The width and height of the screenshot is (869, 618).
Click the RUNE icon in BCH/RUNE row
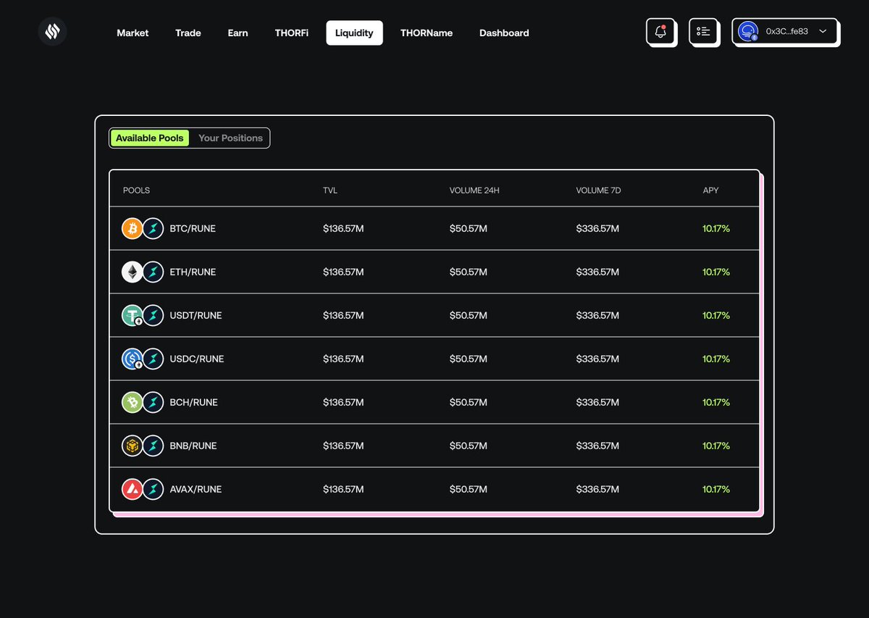point(153,402)
